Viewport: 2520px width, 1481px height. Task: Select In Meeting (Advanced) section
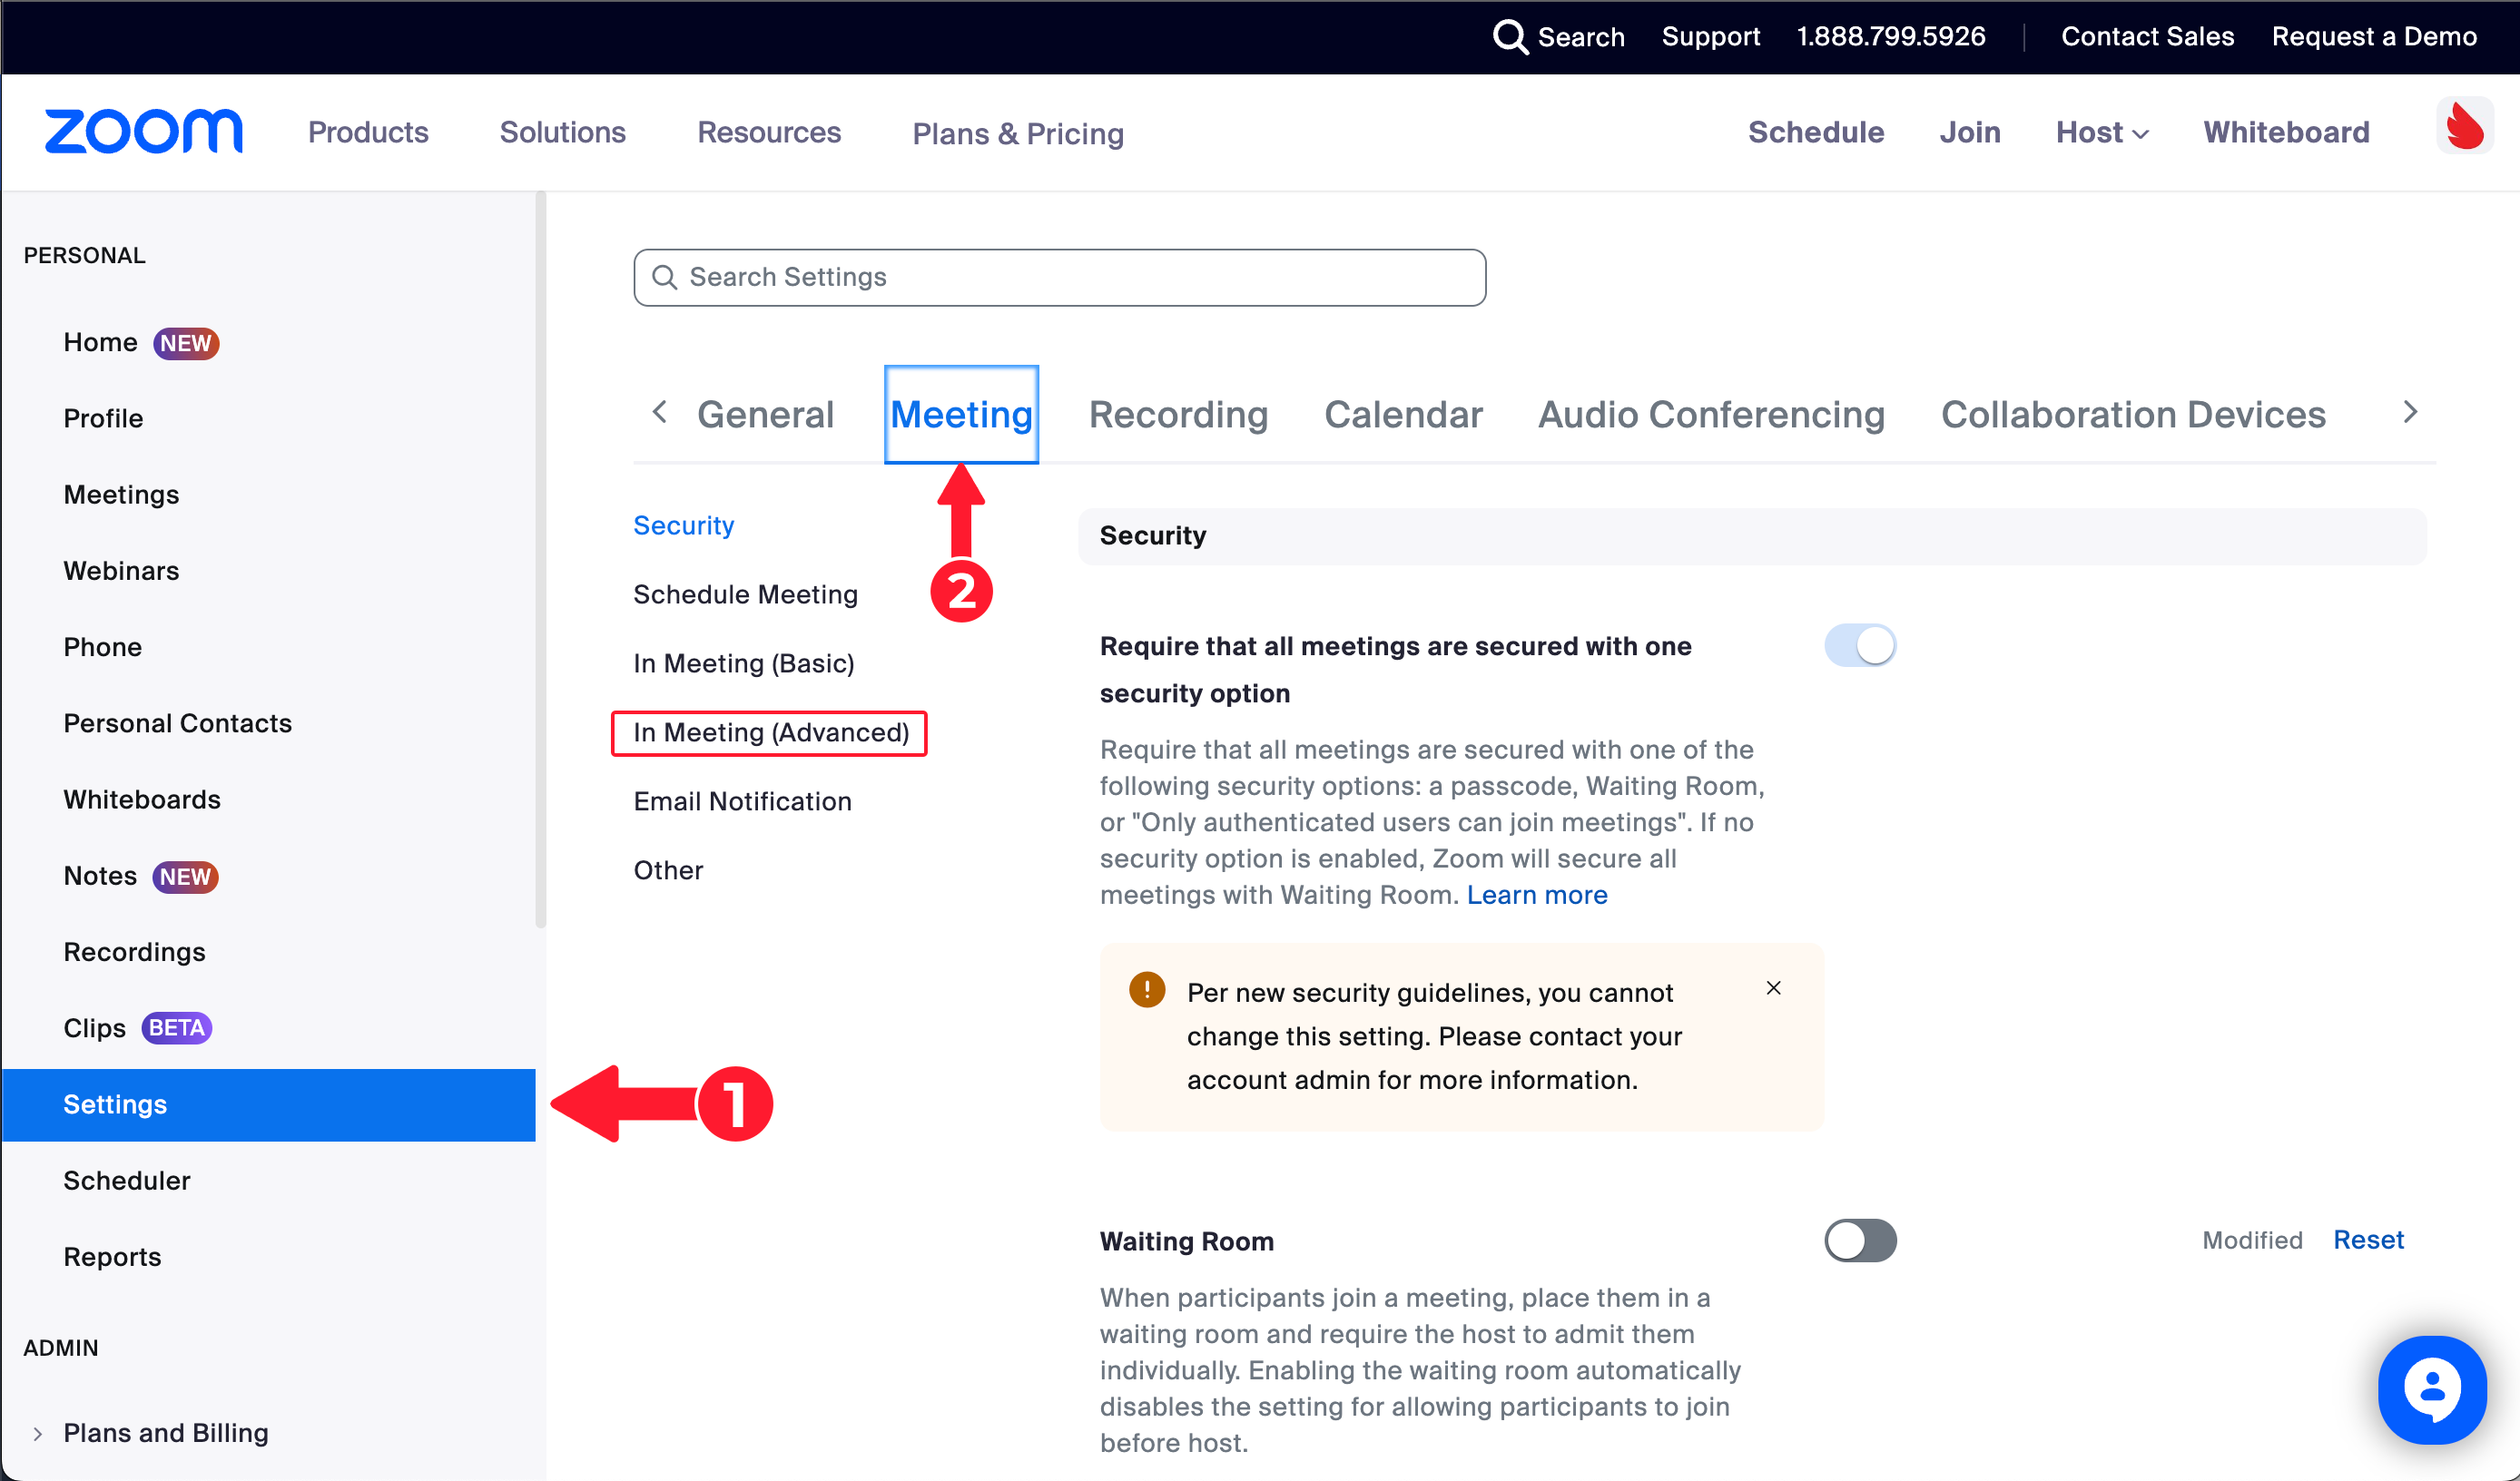click(770, 732)
